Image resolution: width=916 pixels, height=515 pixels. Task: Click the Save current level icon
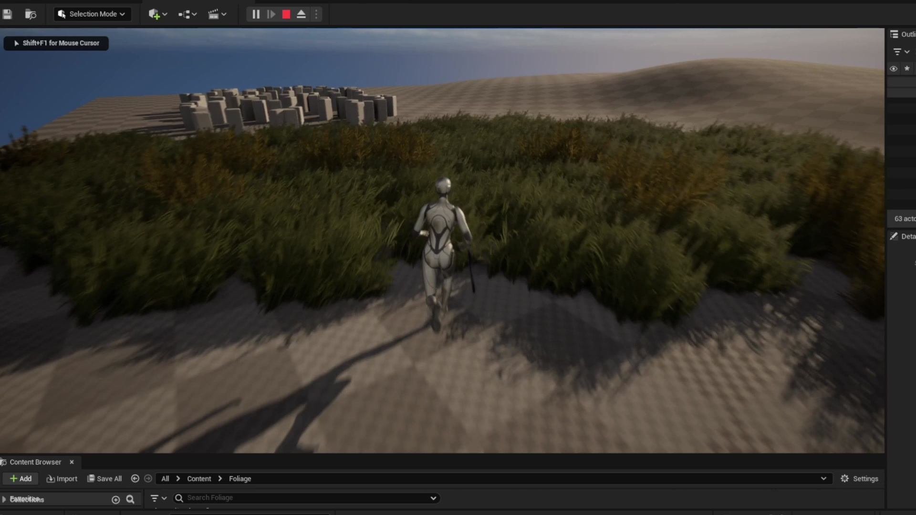pos(7,14)
